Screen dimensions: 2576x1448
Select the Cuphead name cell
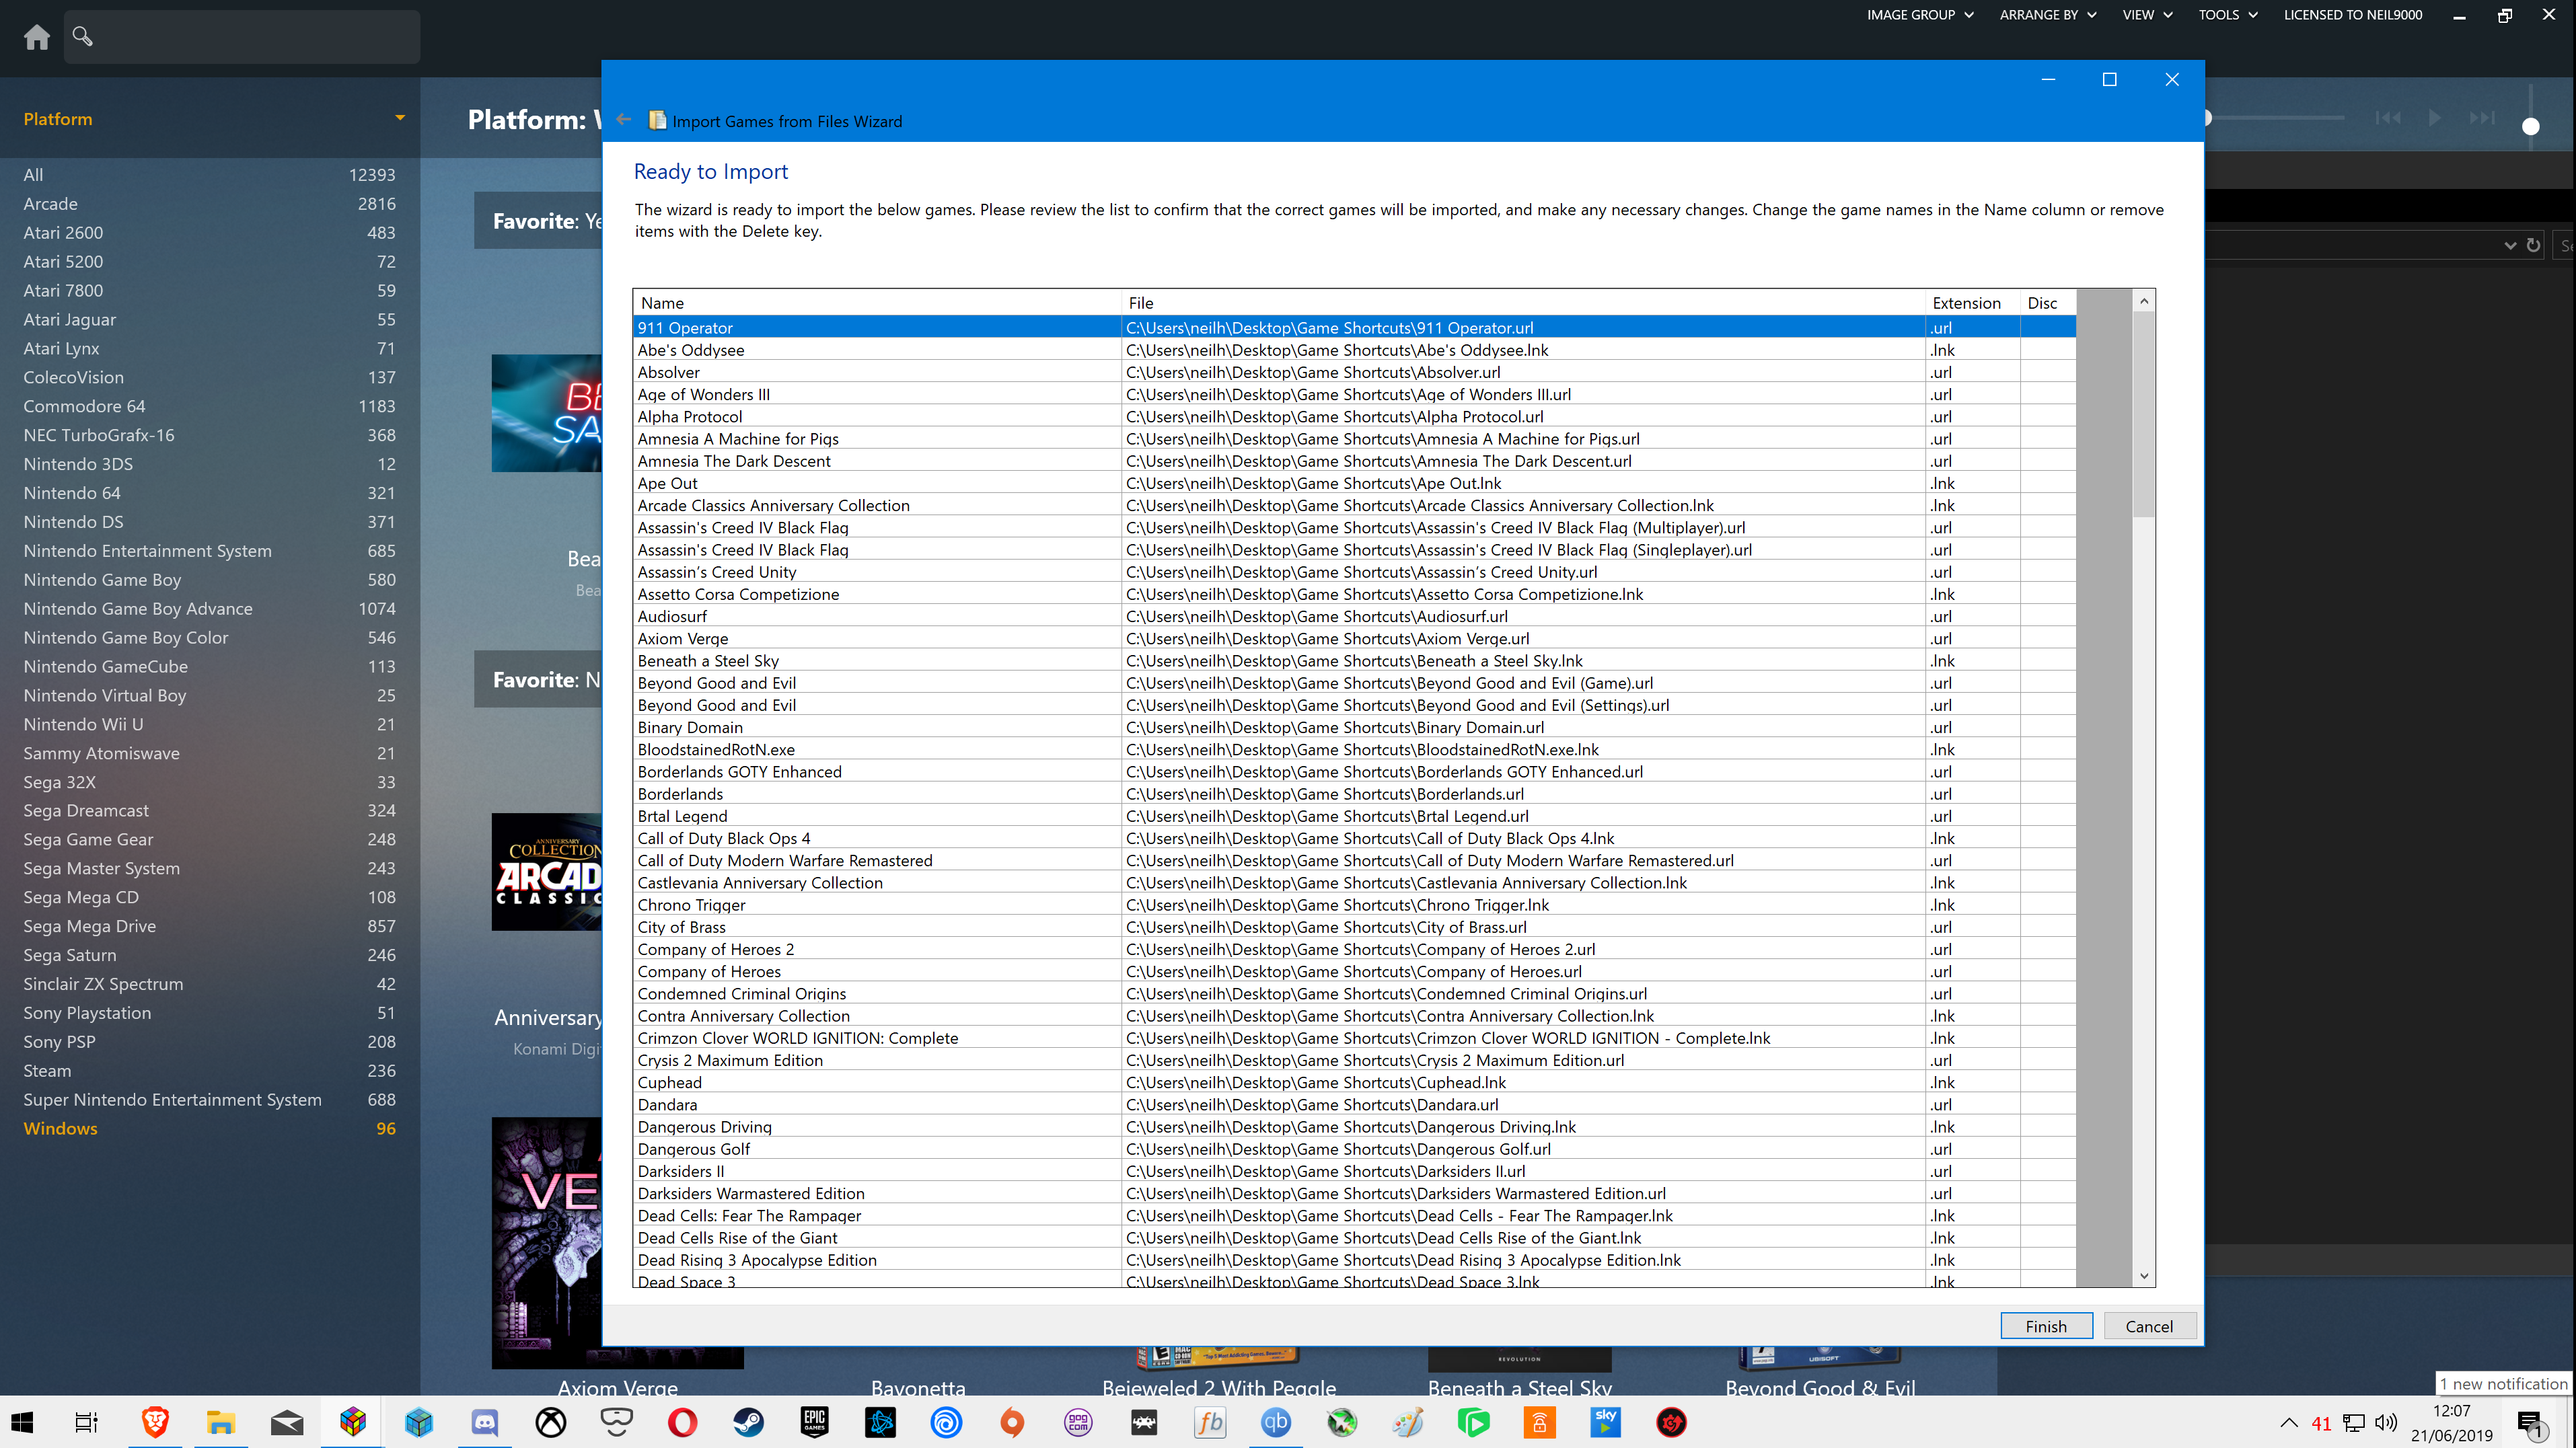[877, 1082]
